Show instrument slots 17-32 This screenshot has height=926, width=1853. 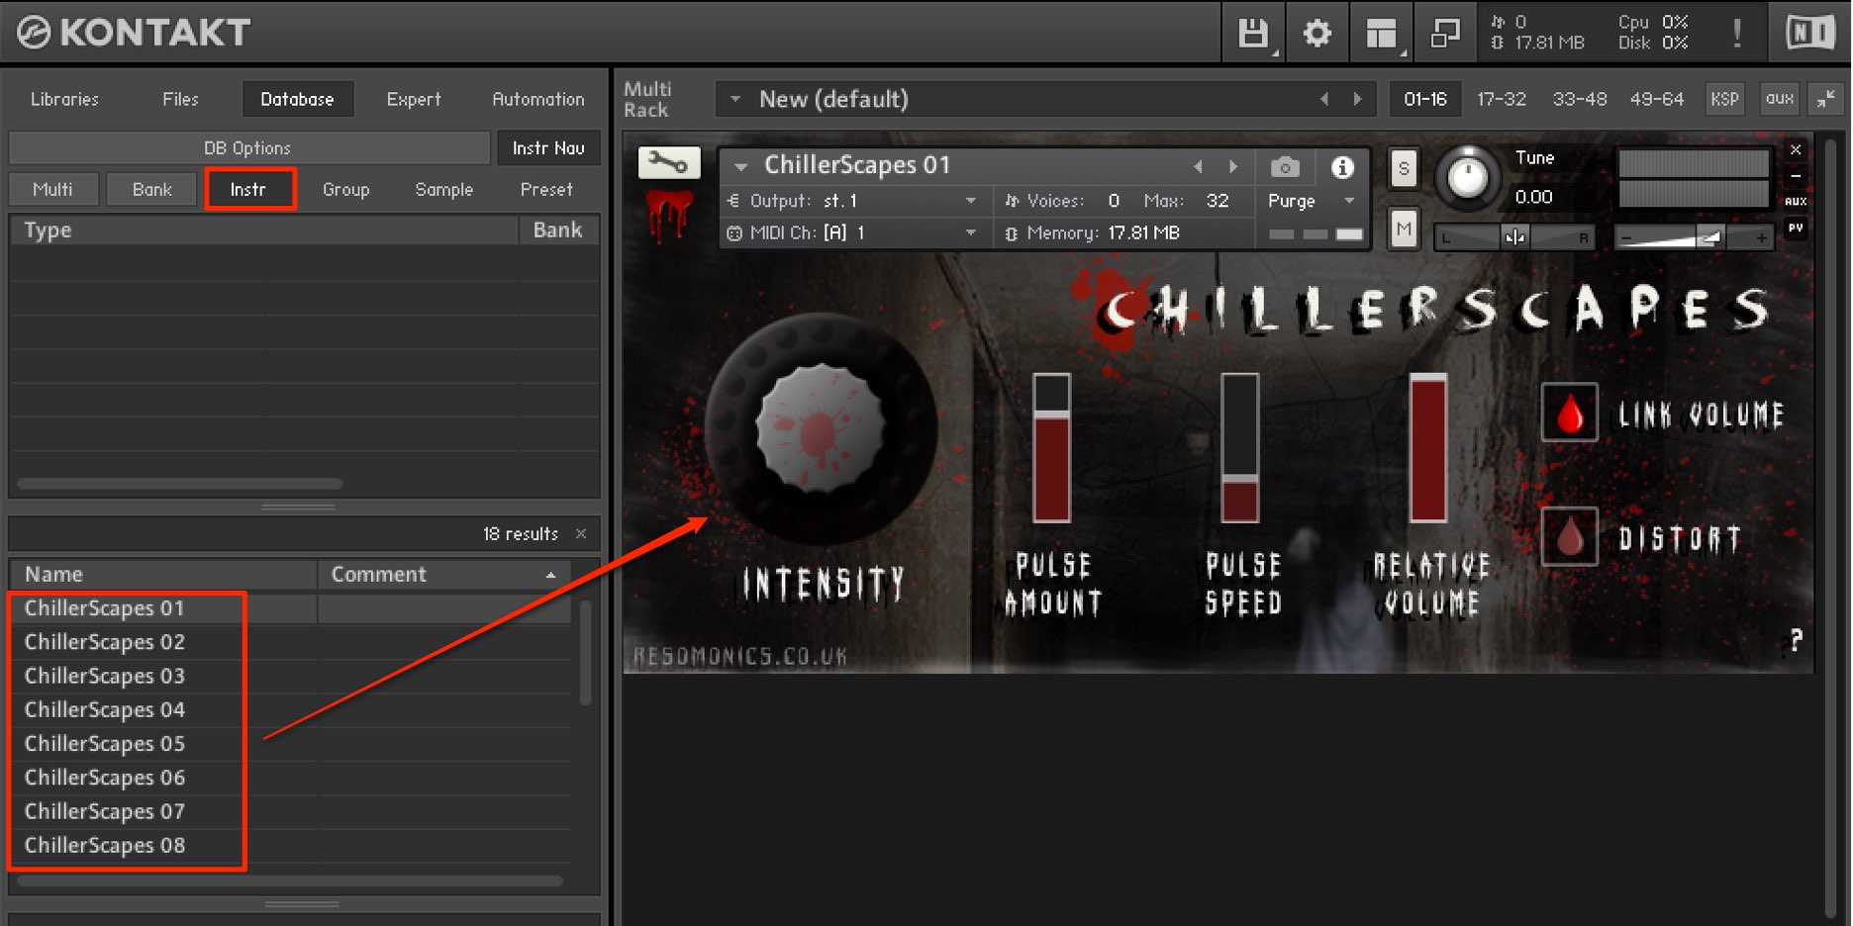pos(1502,99)
